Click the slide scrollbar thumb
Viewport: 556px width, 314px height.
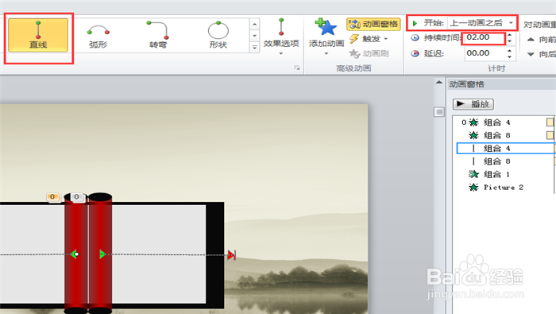(439, 112)
